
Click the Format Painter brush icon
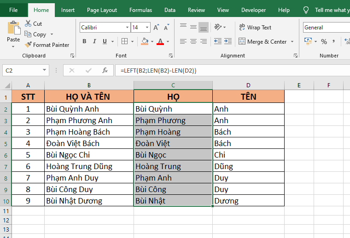click(28, 45)
